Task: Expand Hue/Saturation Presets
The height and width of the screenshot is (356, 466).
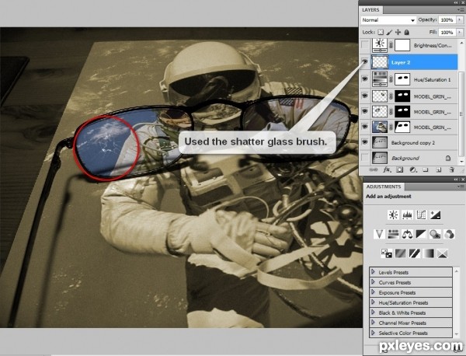Action: pyautogui.click(x=373, y=302)
